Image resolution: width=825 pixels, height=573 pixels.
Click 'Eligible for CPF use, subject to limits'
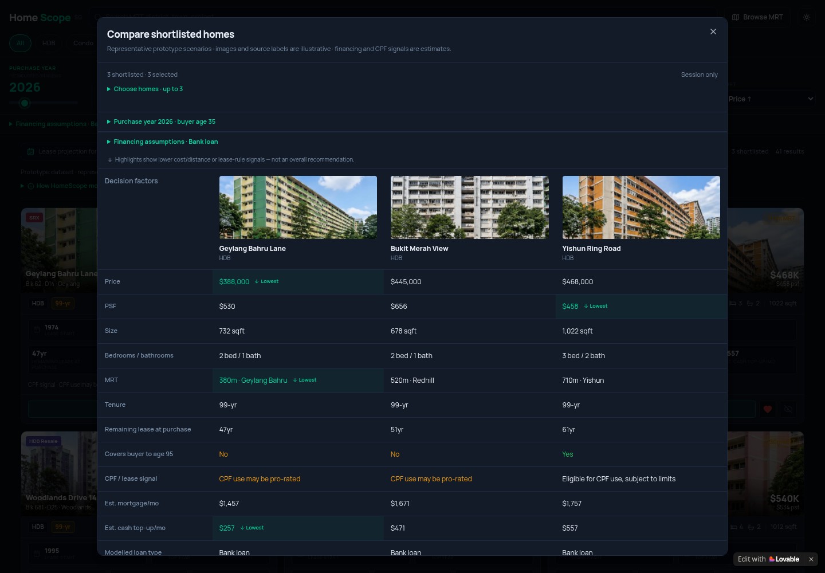[619, 479]
